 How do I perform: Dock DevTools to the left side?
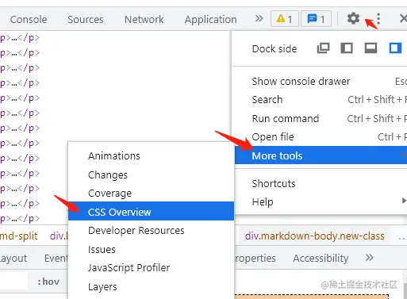347,48
